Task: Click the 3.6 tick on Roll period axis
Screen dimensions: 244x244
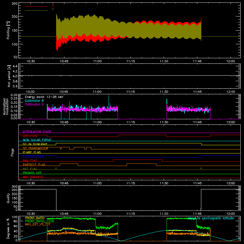Action: pyautogui.click(x=15, y=86)
